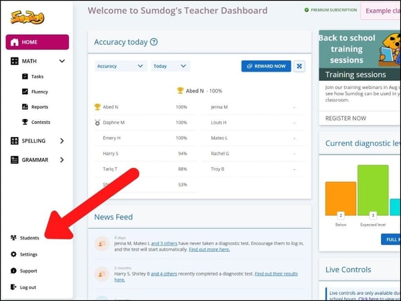Click the Contests trophy icon
The height and width of the screenshot is (301, 401).
[x=25, y=122]
